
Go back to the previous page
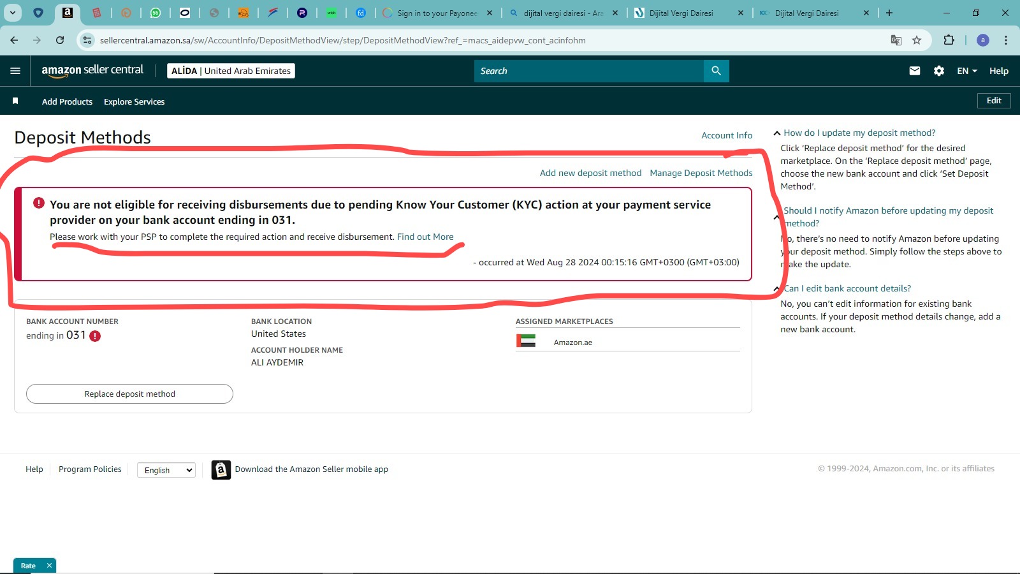pyautogui.click(x=14, y=40)
